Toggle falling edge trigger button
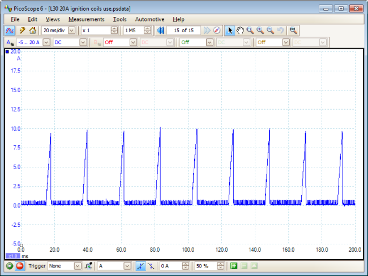The height and width of the screenshot is (276, 368). click(x=151, y=266)
